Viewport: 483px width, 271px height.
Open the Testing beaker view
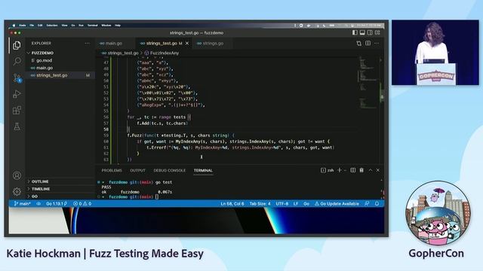[x=17, y=126]
